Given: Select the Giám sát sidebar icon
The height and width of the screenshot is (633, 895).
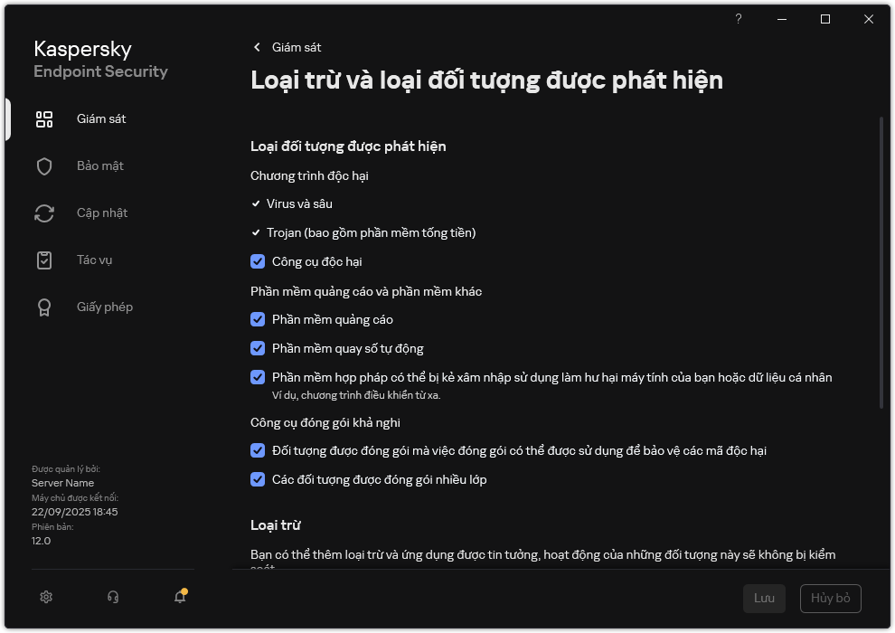Looking at the screenshot, I should pyautogui.click(x=43, y=118).
